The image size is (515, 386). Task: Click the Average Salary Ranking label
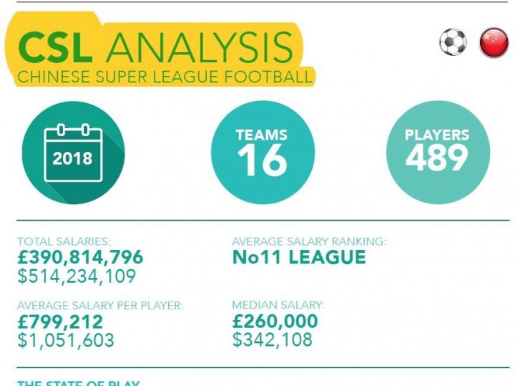309,241
